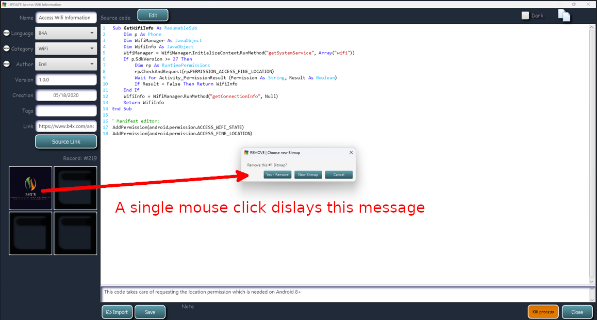597x320 pixels.
Task: Click the 'Remove this #1 Bitmap?' message text
Action: tap(267, 165)
